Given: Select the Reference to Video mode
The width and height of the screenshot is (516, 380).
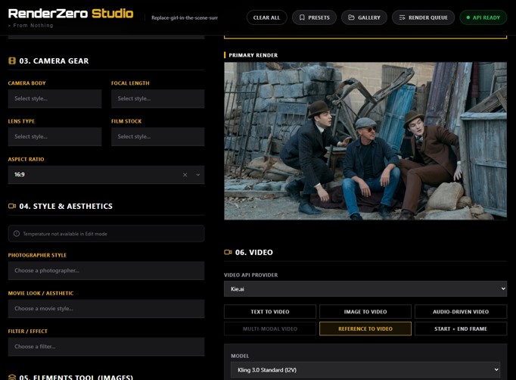Looking at the screenshot, I should [x=365, y=329].
